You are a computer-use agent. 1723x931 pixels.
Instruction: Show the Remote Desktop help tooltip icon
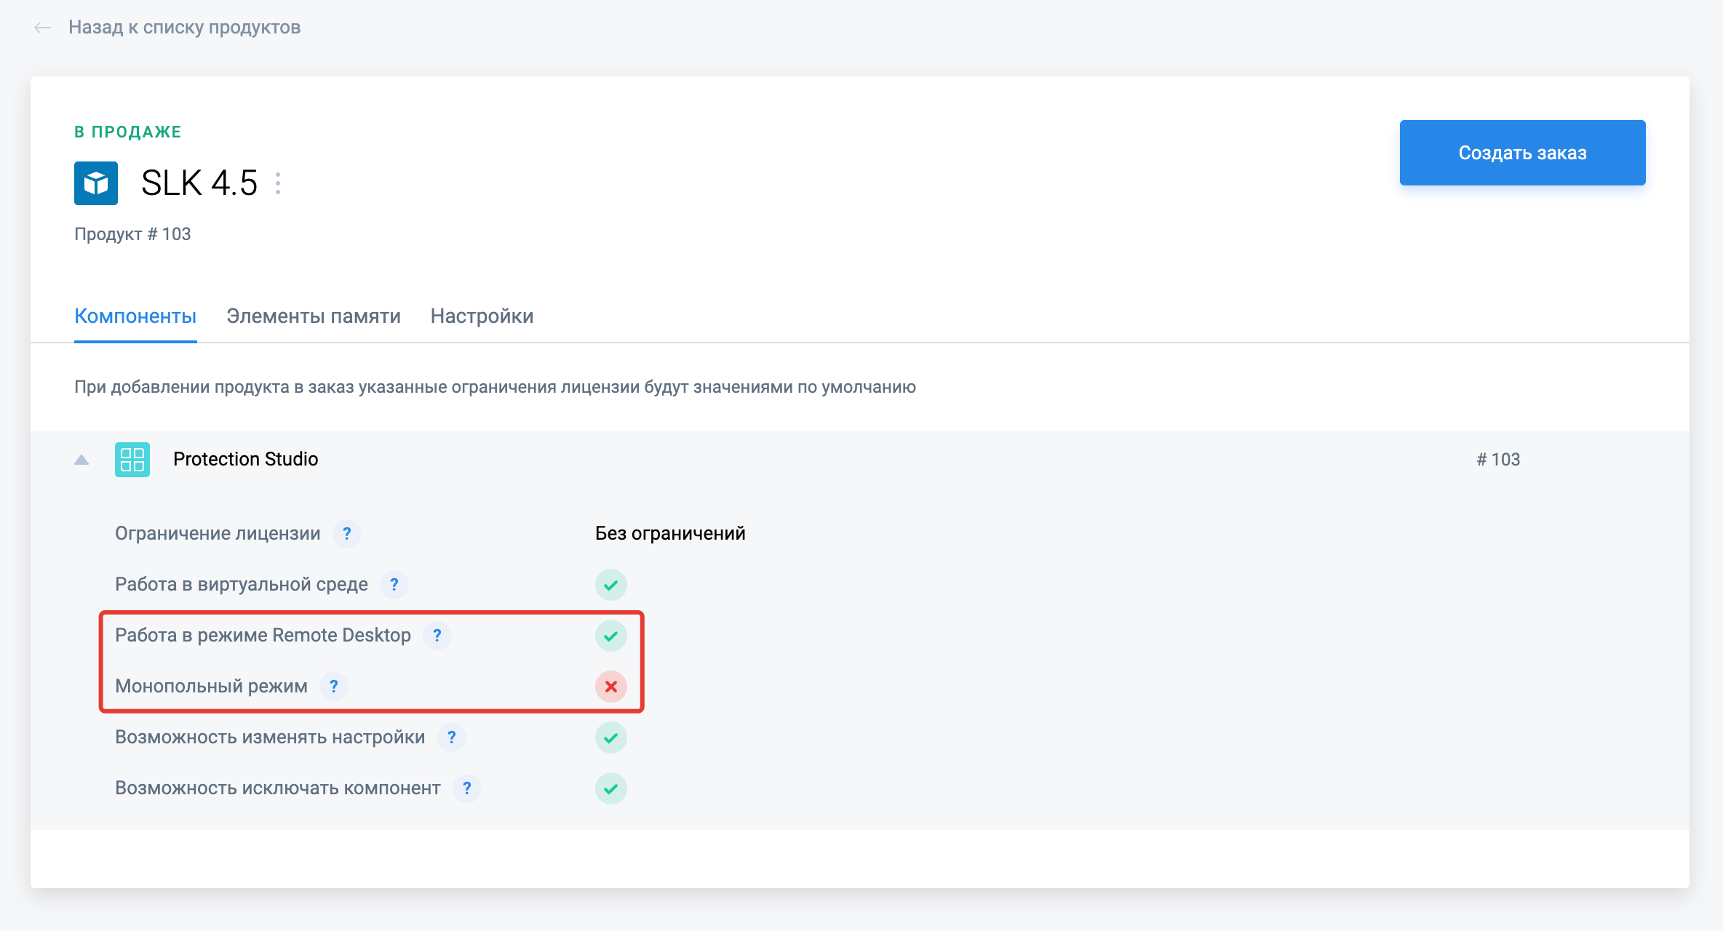(437, 636)
